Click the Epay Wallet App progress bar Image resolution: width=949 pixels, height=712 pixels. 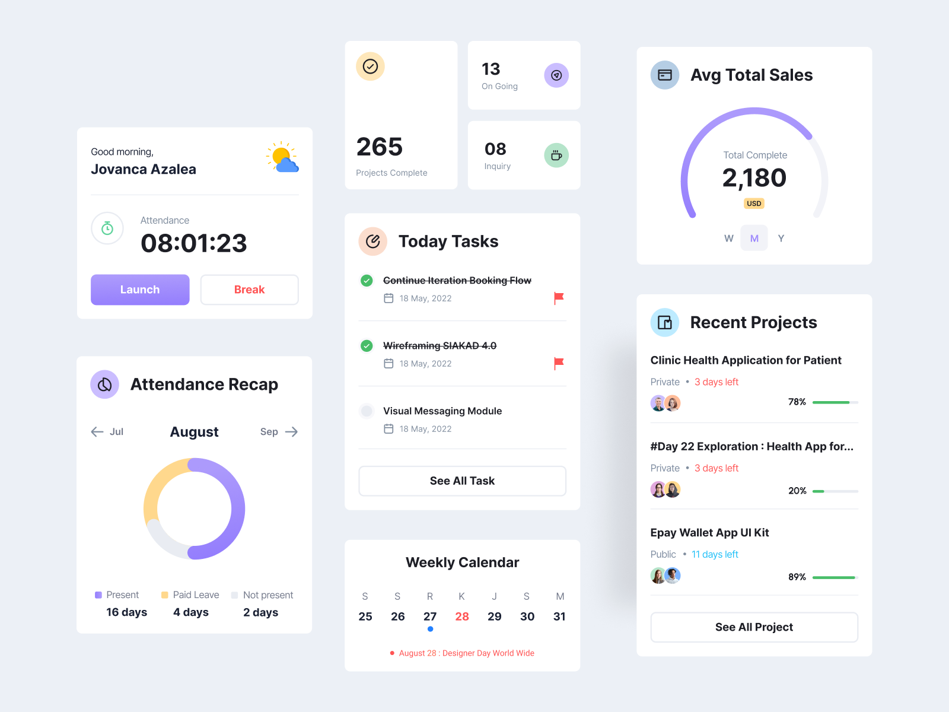coord(834,577)
